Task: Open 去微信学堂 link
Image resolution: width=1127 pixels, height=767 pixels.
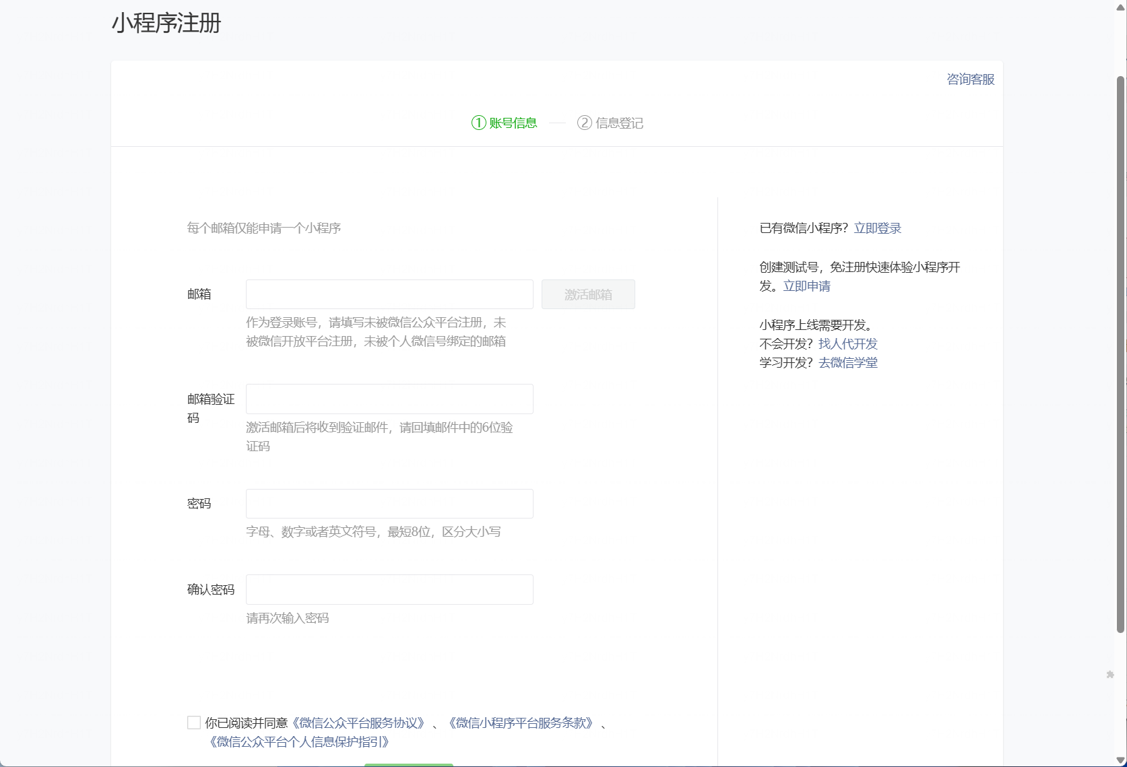Action: 848,362
